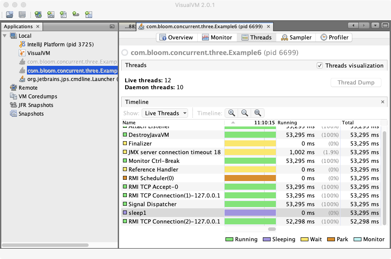This screenshot has width=391, height=259.
Task: Click the Park legend color swatch
Action: coord(331,240)
